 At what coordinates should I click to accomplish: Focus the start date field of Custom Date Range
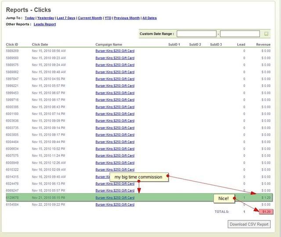click(x=197, y=34)
